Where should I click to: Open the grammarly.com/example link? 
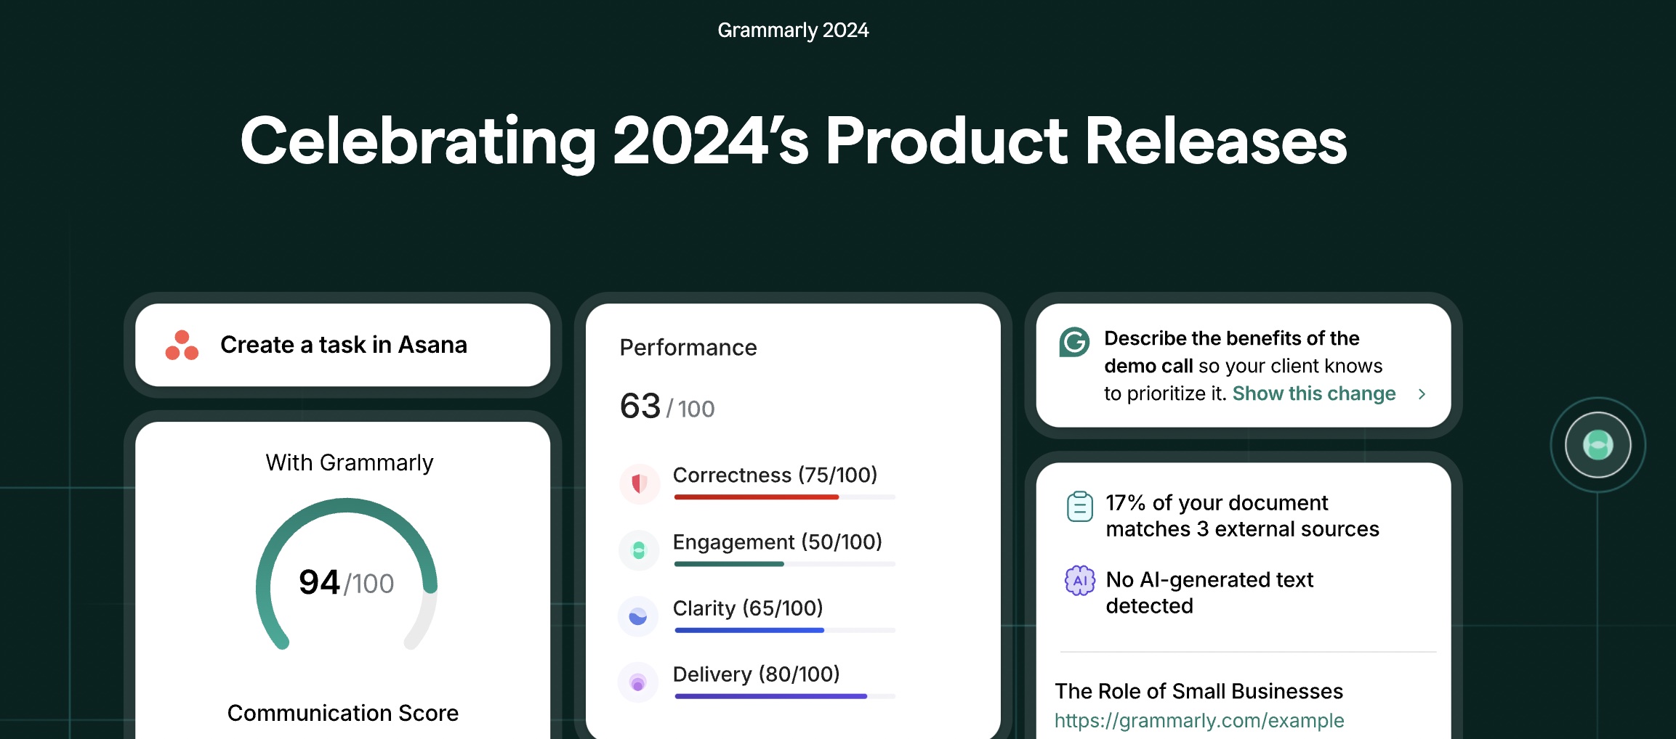(1199, 721)
